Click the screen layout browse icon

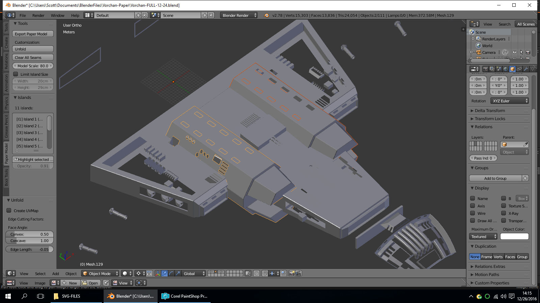89,15
